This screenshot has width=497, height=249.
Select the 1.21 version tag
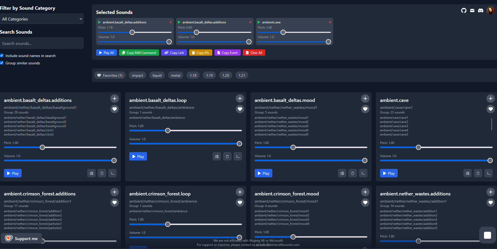242,75
